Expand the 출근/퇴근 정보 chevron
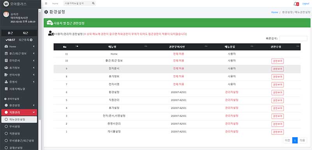The image size is (312, 150). [34, 53]
